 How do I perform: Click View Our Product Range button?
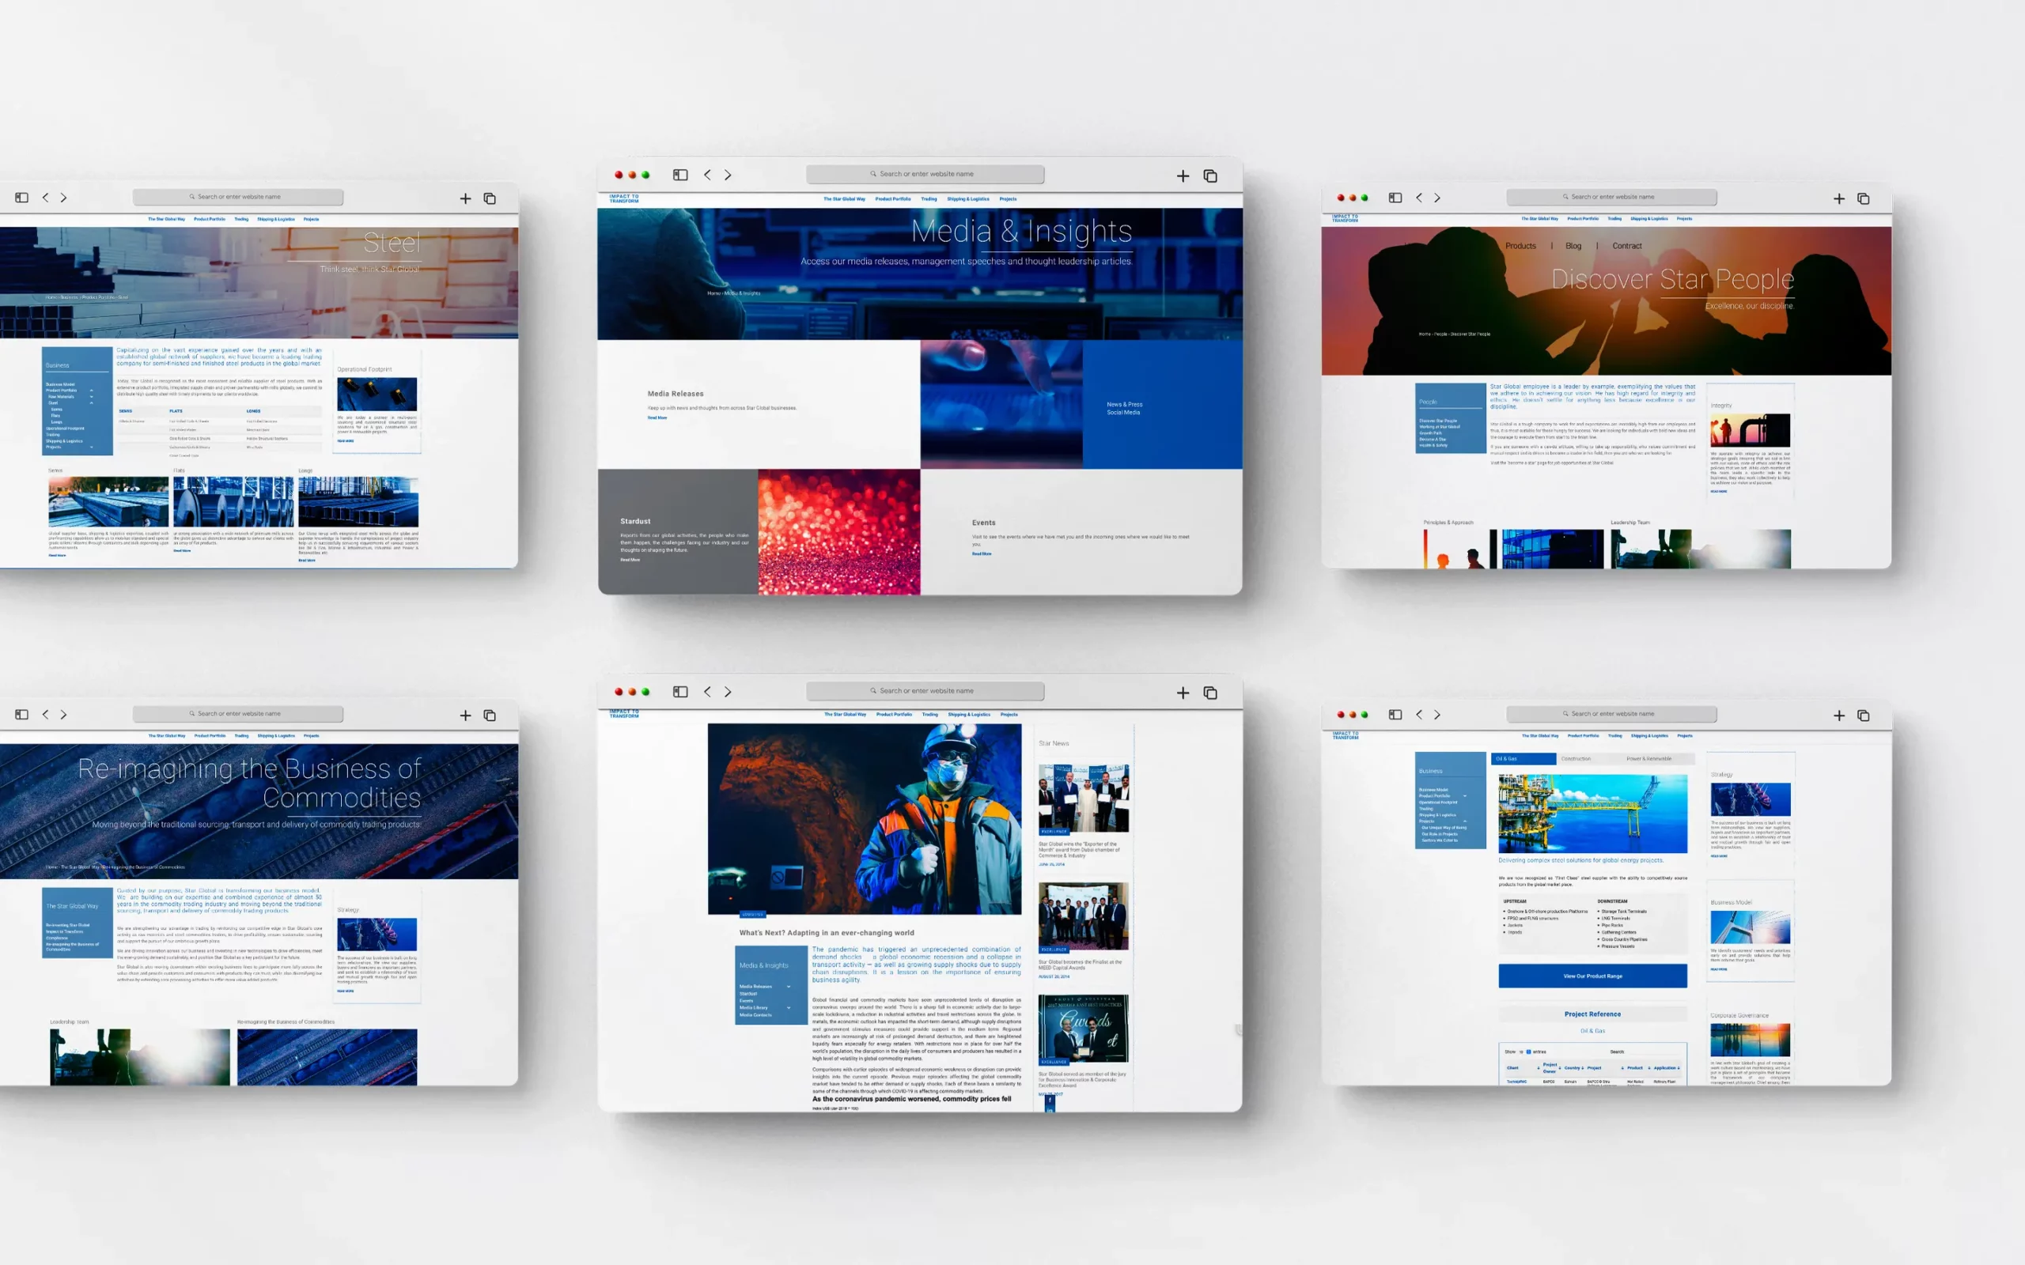[1592, 976]
